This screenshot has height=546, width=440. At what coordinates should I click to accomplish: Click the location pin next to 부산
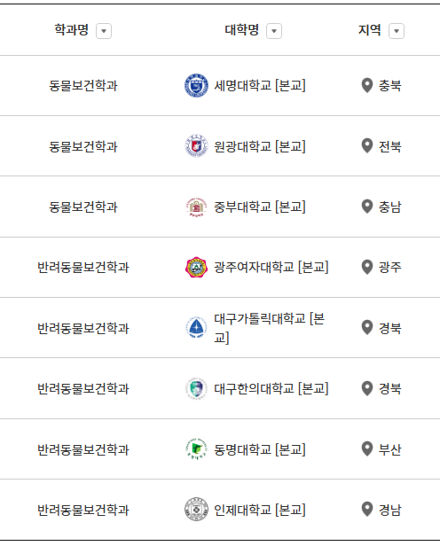367,449
